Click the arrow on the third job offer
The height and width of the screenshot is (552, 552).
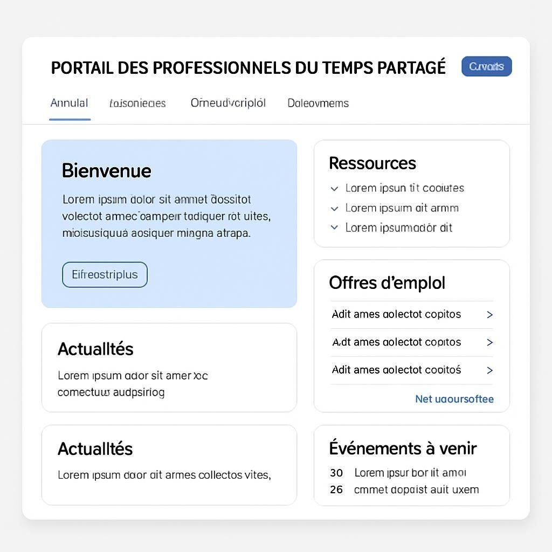[489, 370]
